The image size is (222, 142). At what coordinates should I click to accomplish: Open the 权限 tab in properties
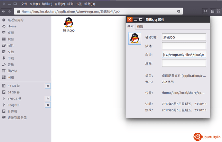coord(140,27)
